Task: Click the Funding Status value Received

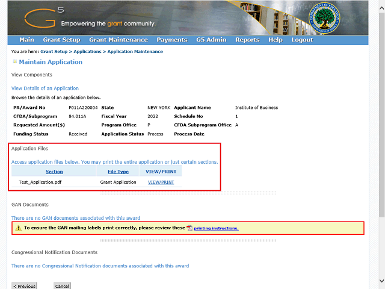Action: [78, 134]
